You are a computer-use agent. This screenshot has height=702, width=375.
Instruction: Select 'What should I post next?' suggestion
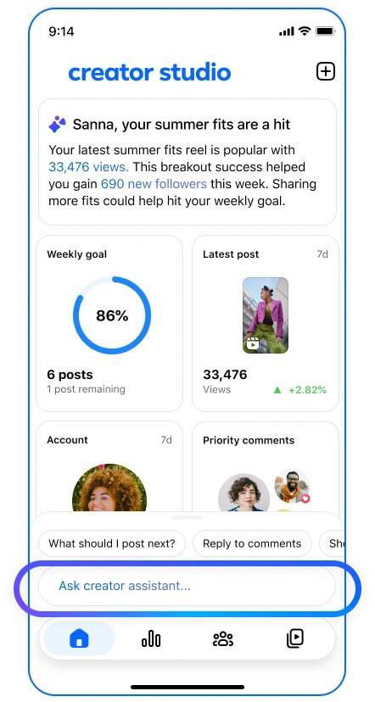tap(111, 543)
